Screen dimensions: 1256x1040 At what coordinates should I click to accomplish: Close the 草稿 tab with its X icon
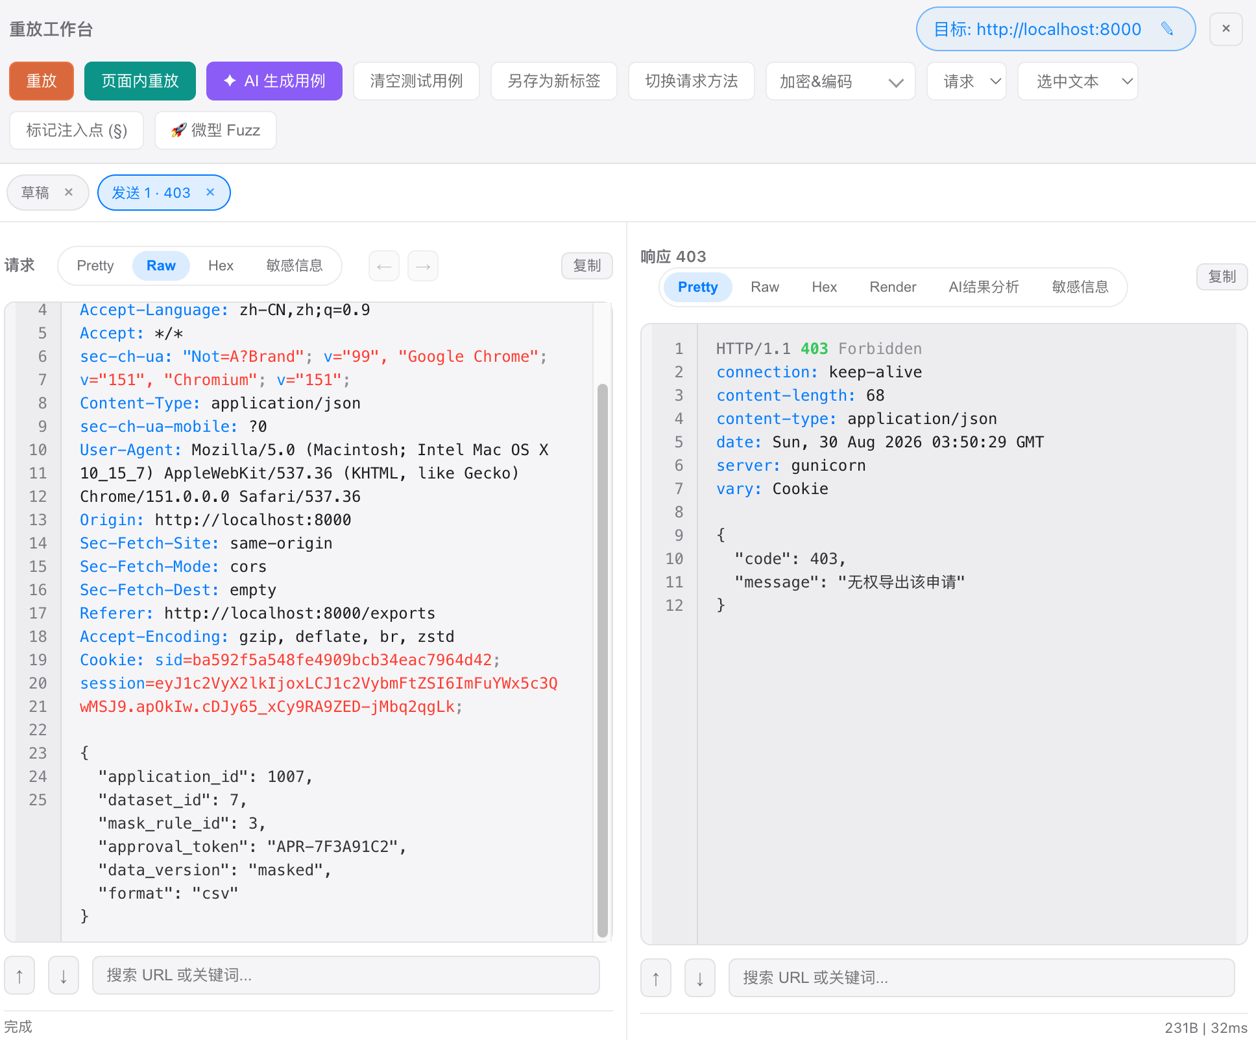69,193
